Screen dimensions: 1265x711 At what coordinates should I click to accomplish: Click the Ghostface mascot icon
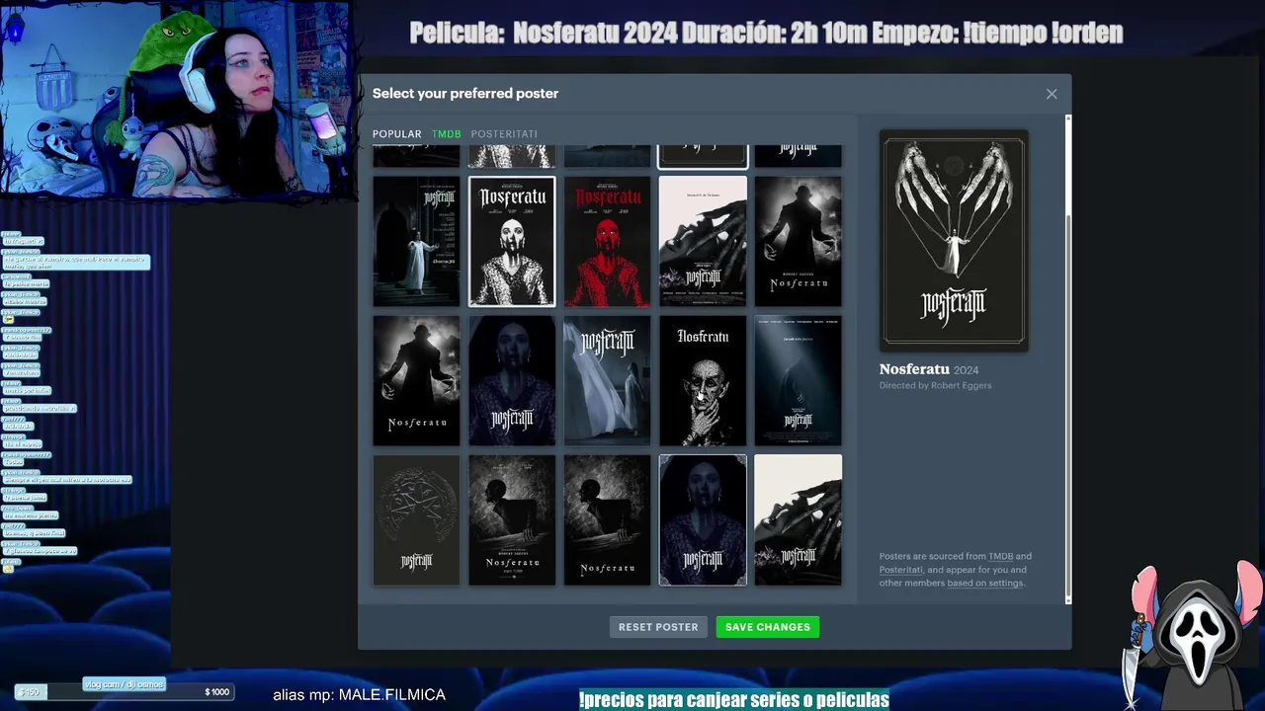click(1196, 637)
